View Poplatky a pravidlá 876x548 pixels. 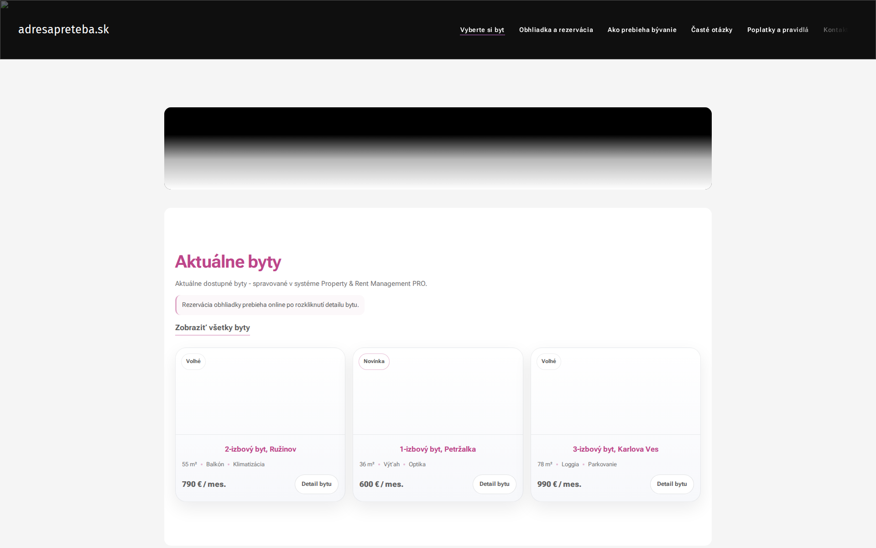tap(777, 30)
